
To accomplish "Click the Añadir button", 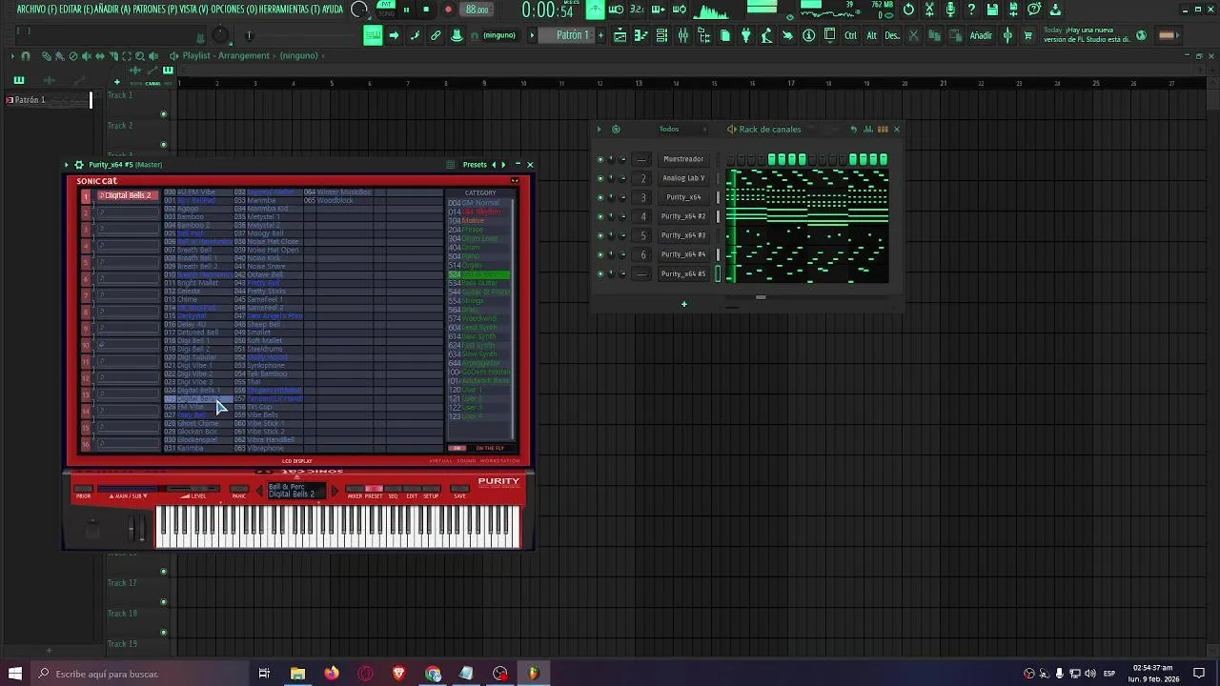I will tap(981, 35).
